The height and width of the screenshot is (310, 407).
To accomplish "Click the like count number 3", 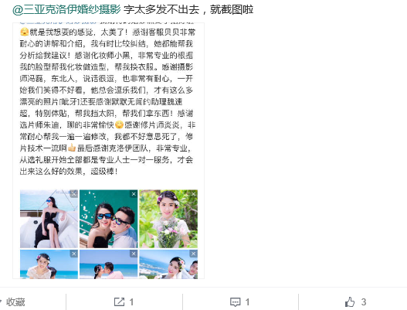I will [364, 302].
